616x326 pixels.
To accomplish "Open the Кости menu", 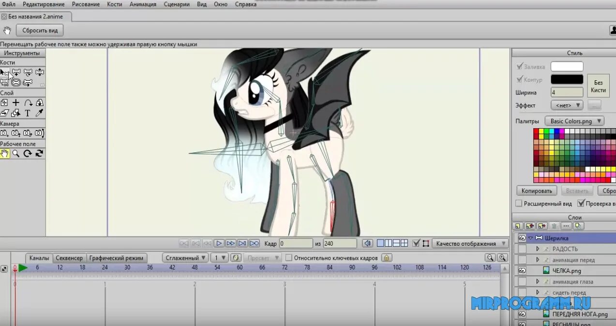I will coord(115,4).
